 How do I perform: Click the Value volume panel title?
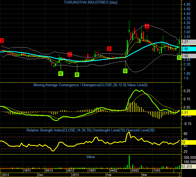(x=91, y=157)
